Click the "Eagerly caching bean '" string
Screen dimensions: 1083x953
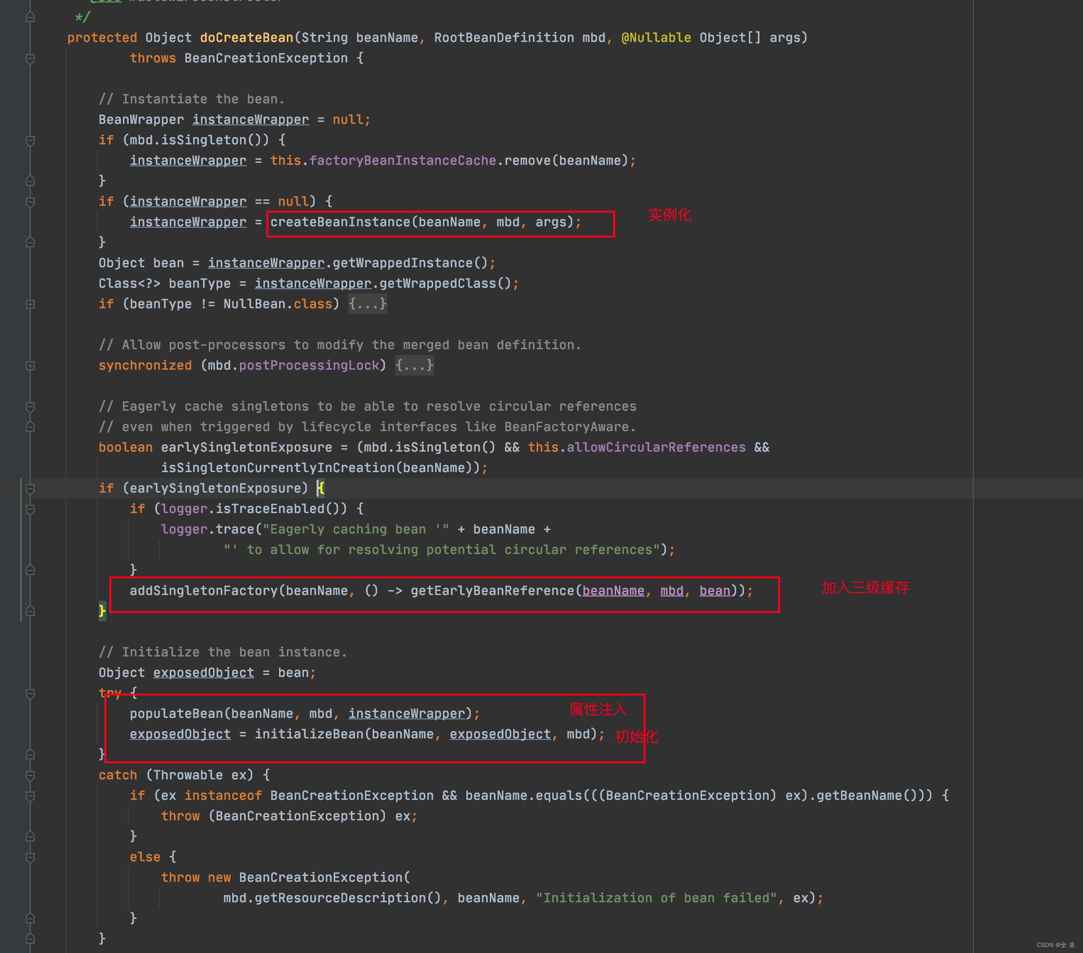pyautogui.click(x=356, y=529)
